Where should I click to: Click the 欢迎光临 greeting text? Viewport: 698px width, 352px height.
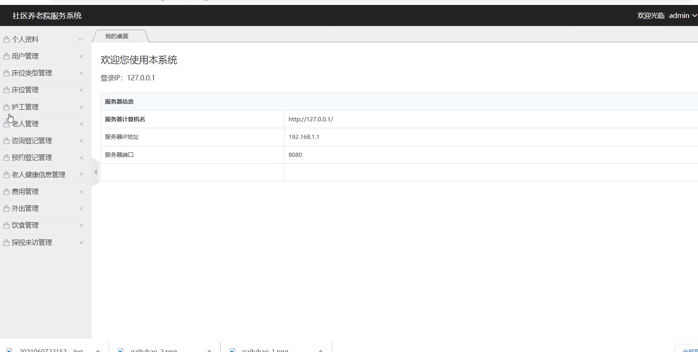[651, 16]
